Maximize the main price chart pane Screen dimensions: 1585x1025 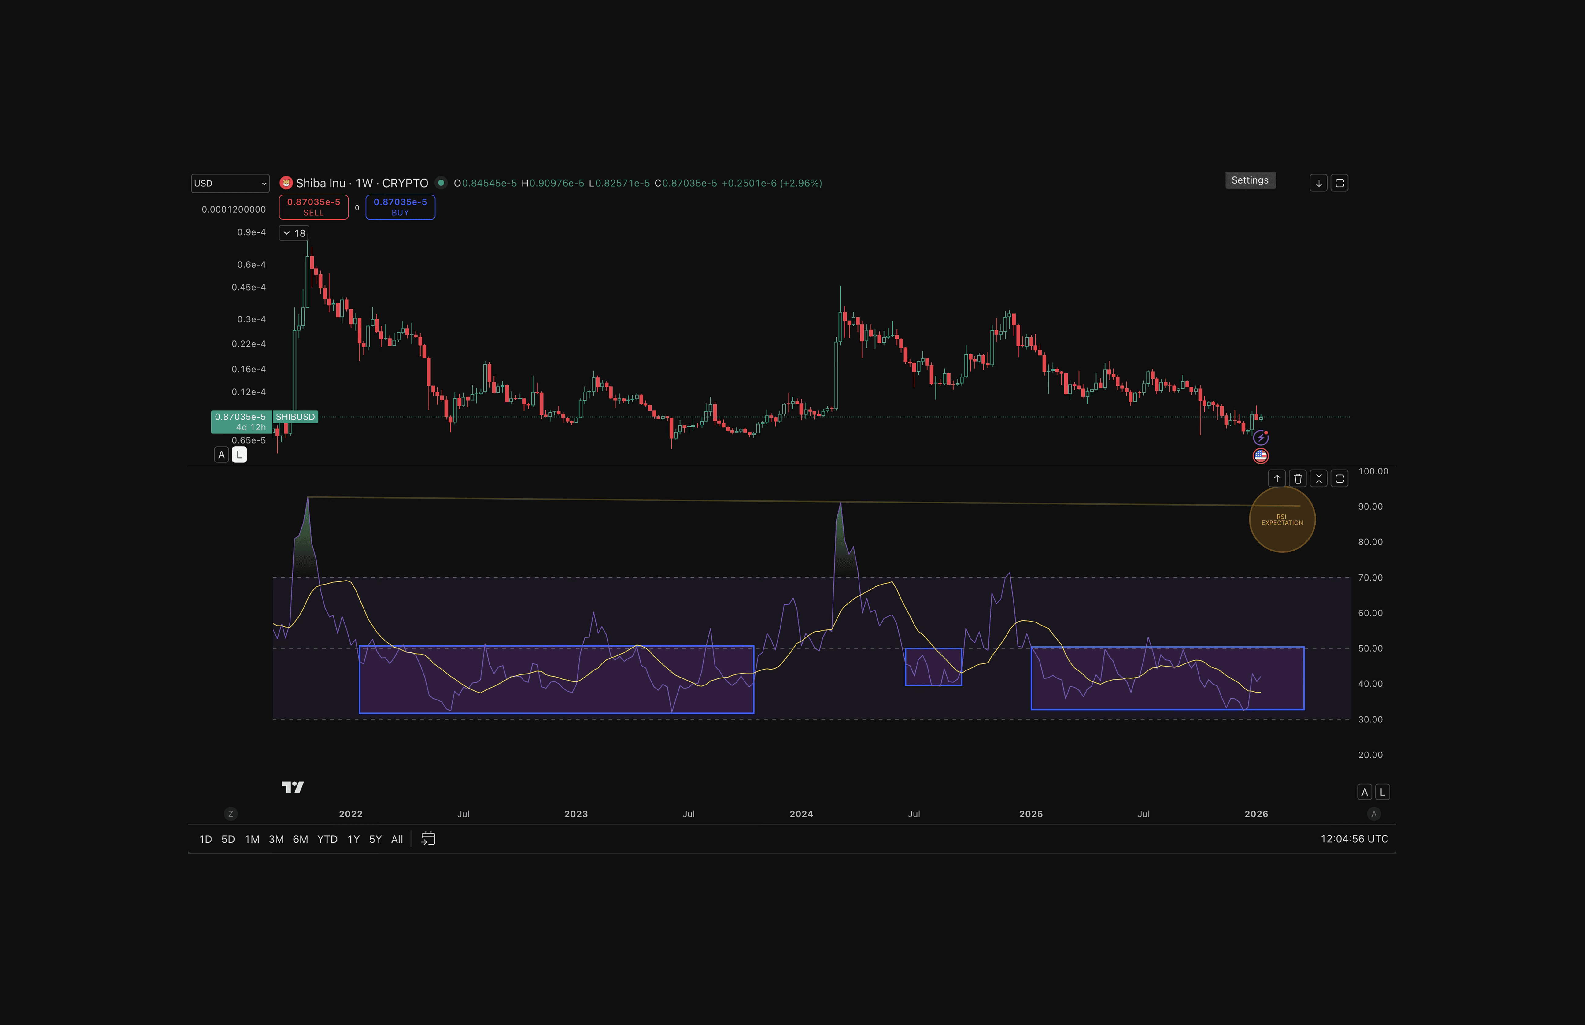coord(1339,183)
